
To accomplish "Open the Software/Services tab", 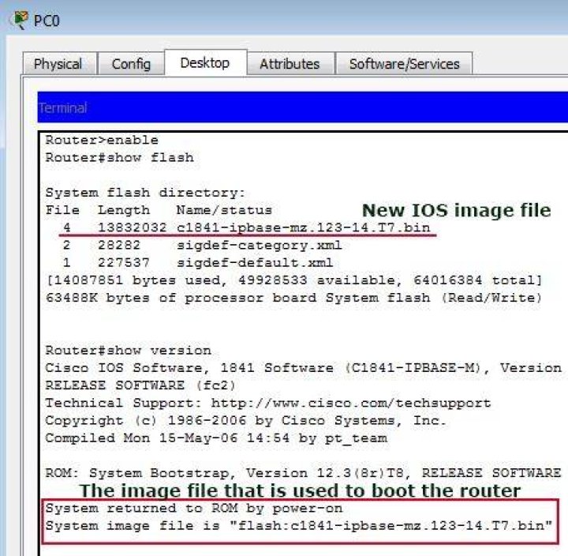I will click(404, 64).
